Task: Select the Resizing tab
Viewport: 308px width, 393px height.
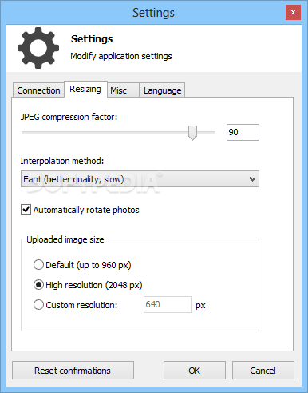Action: point(85,90)
